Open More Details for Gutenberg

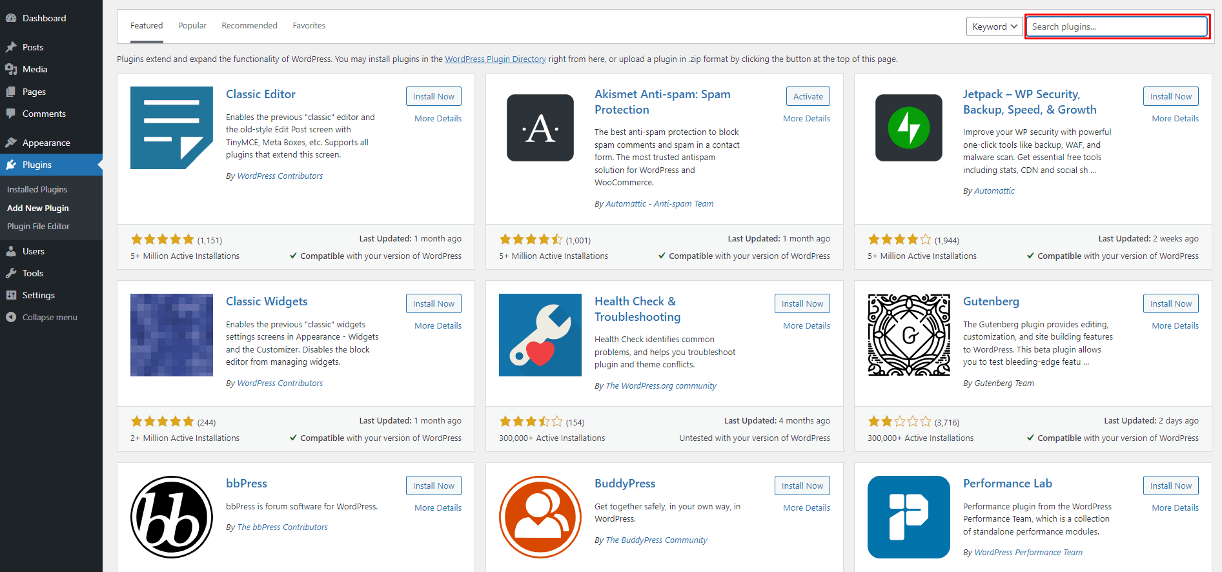click(x=1175, y=325)
